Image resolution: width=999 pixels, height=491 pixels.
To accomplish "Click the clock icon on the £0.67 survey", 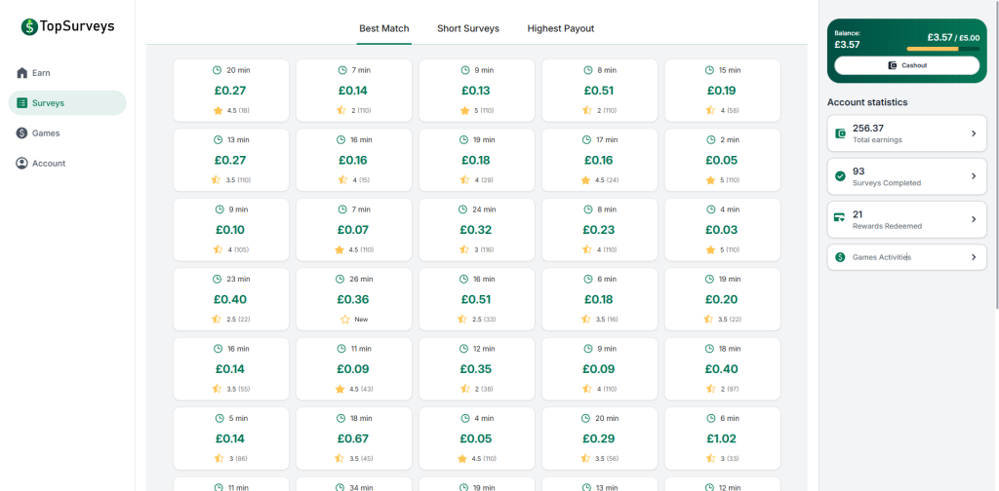I will 341,418.
